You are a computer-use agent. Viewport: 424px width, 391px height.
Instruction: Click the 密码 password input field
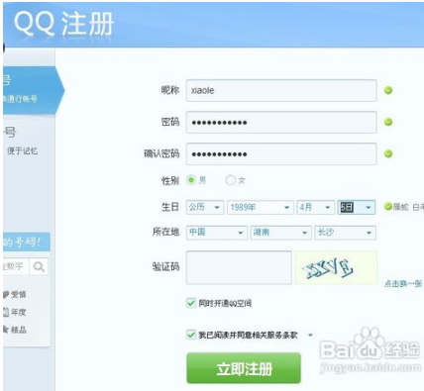point(281,122)
